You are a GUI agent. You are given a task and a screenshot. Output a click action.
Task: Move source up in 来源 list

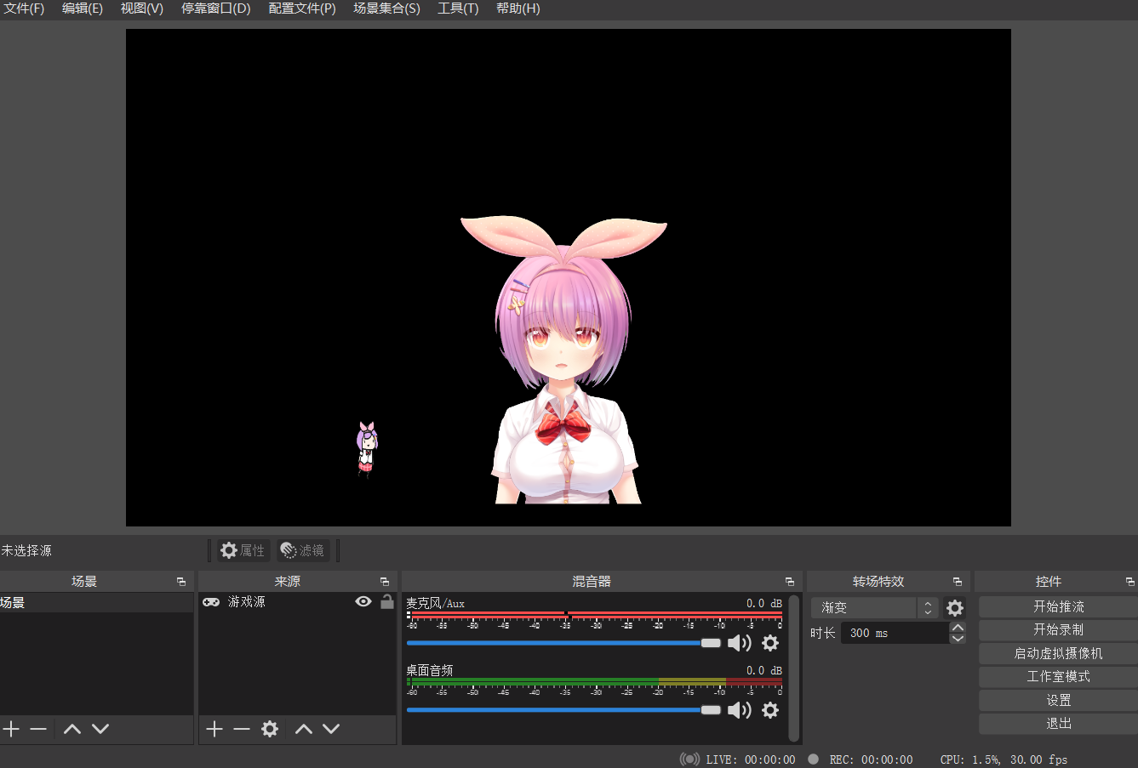304,729
